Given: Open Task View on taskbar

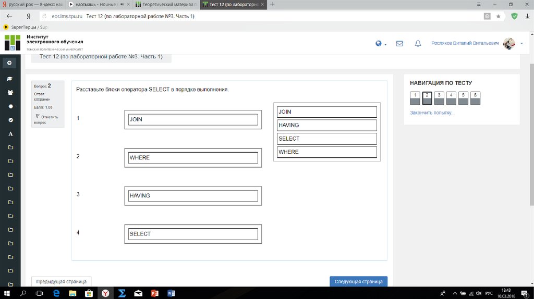Looking at the screenshot, I should pos(40,293).
